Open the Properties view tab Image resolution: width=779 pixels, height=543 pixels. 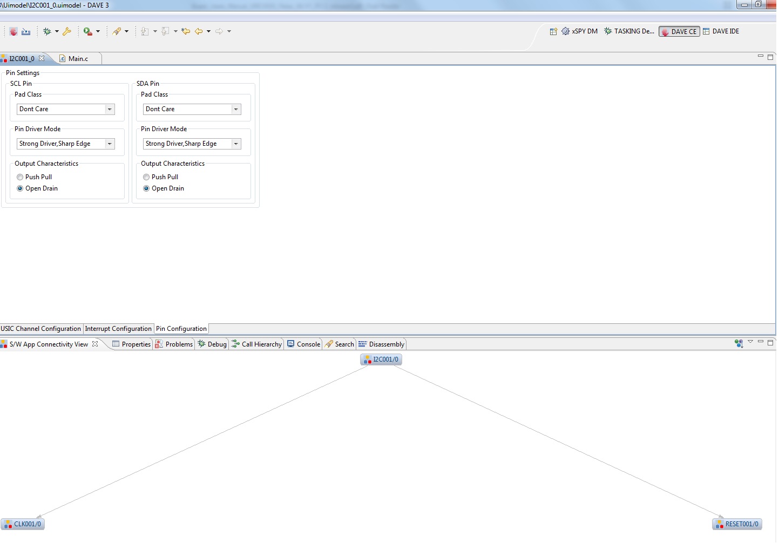click(131, 344)
